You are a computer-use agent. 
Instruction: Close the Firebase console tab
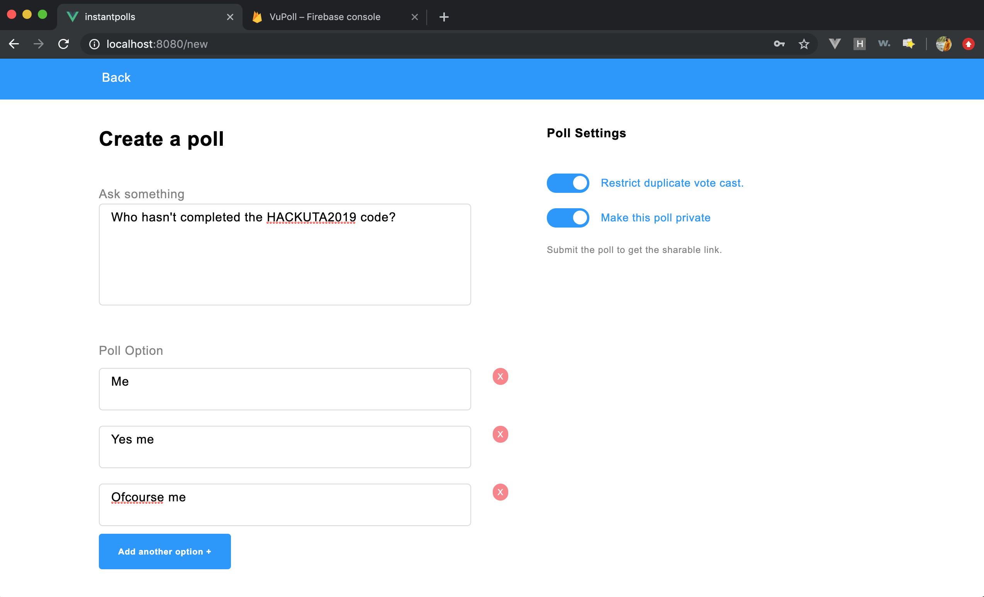point(414,17)
